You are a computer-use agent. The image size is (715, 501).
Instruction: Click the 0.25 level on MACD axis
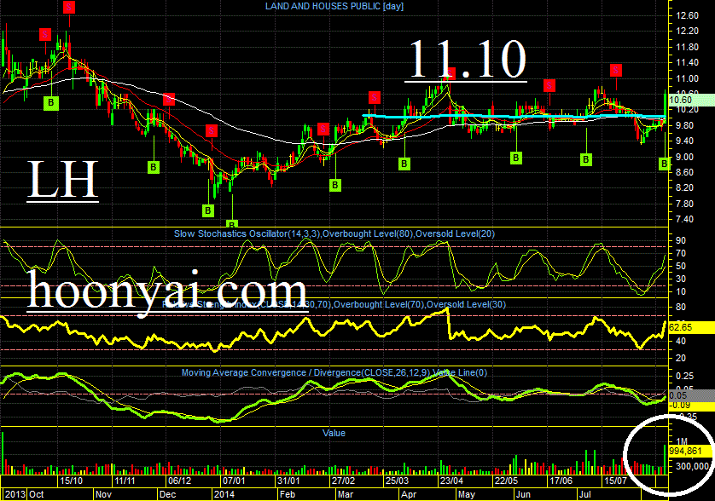coord(685,376)
